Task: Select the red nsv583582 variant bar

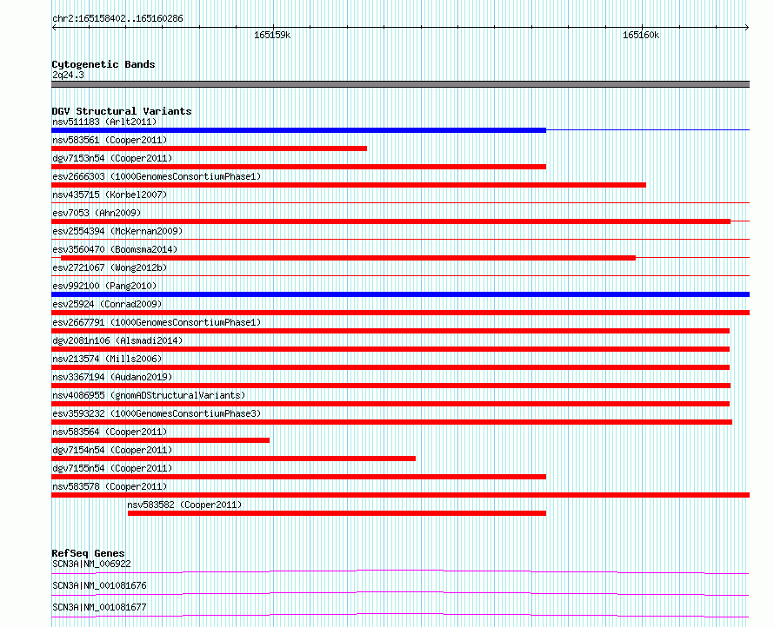Action: click(337, 513)
